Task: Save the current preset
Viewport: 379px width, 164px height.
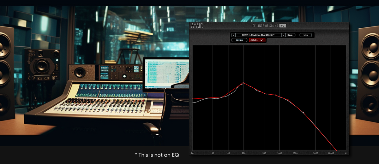Action: pyautogui.click(x=290, y=35)
